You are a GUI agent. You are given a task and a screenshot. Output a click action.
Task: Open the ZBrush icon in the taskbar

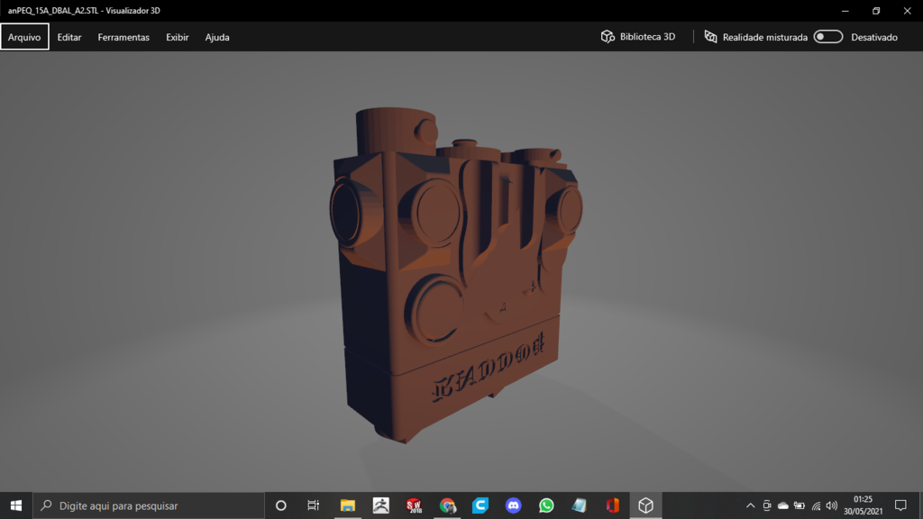click(x=381, y=505)
